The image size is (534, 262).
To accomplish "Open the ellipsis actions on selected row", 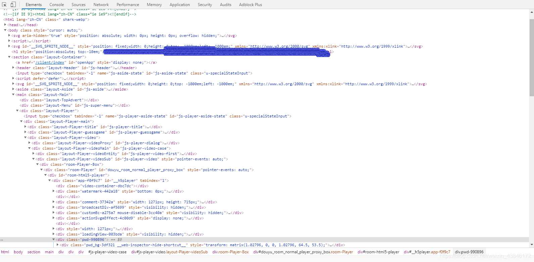I will click(2, 240).
